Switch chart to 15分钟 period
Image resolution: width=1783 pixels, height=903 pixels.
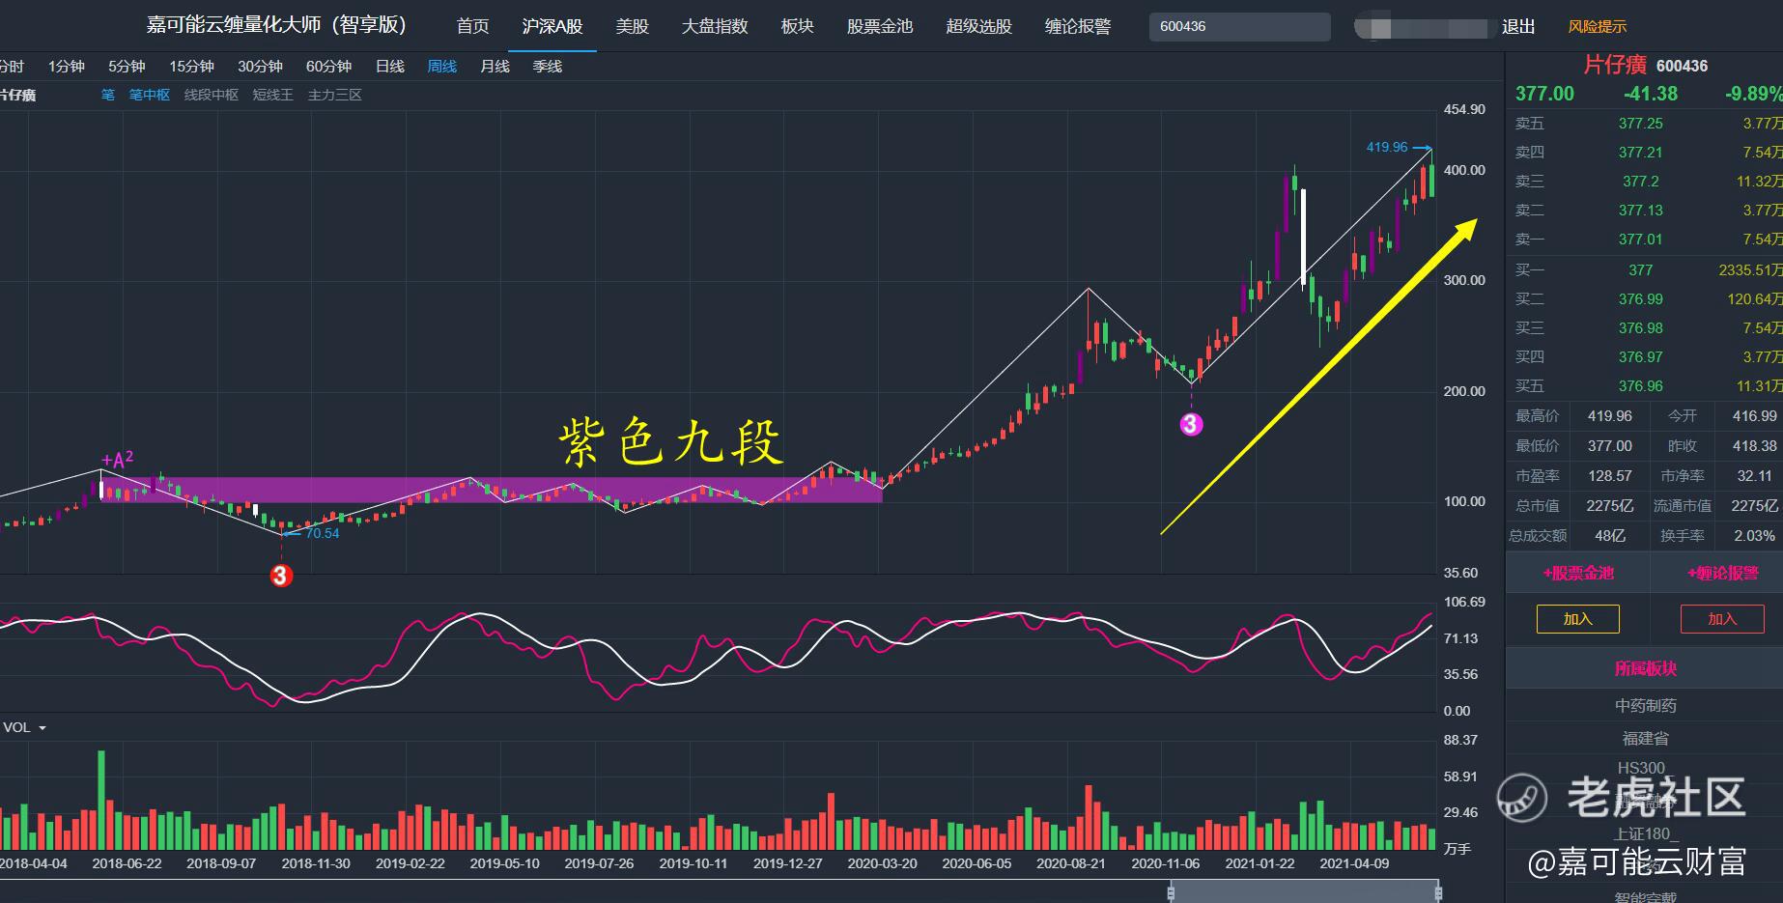click(191, 66)
